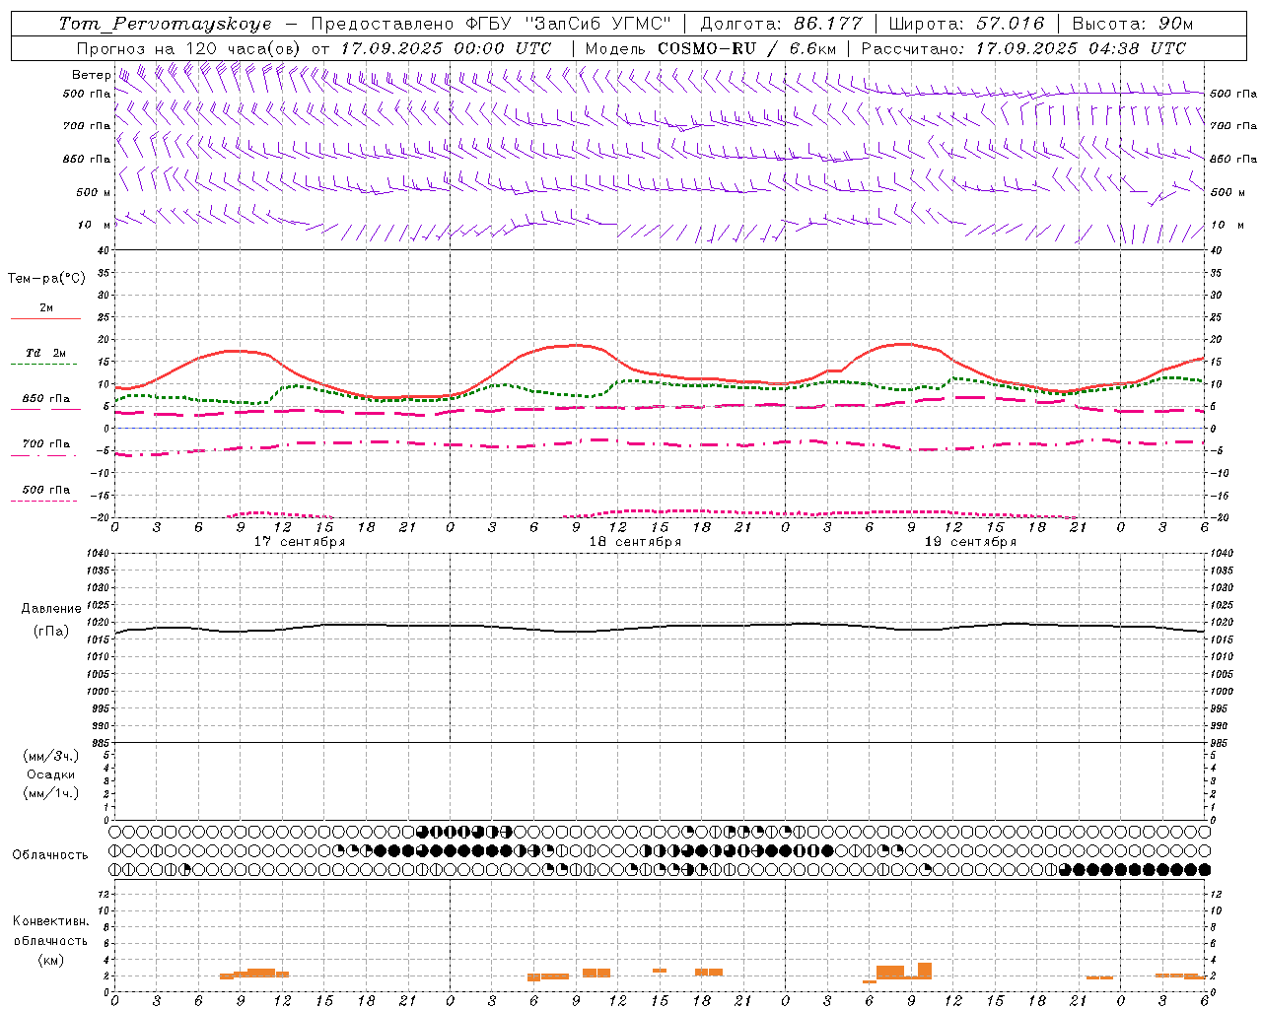Click the 'Осадки' precipitation label

[50, 774]
